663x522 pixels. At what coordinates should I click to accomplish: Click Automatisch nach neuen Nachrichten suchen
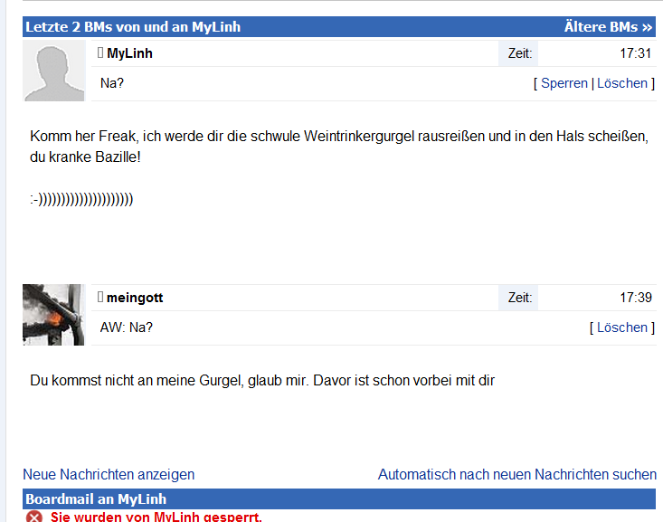[x=517, y=475]
